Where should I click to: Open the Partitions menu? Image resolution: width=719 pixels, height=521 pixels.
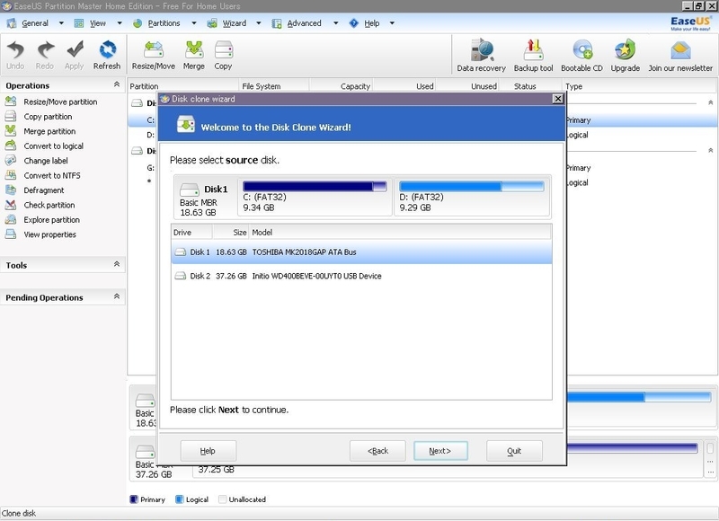click(x=164, y=23)
